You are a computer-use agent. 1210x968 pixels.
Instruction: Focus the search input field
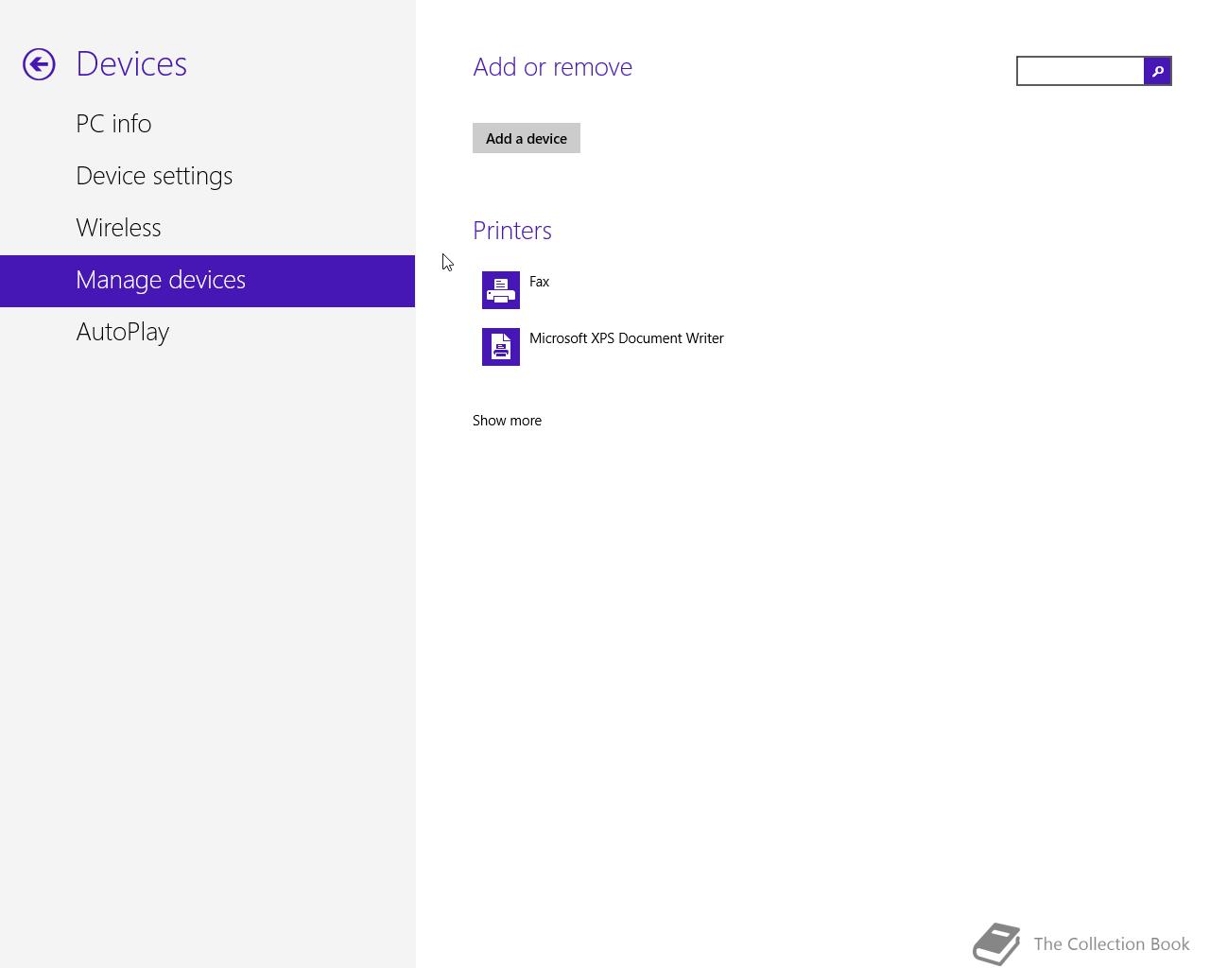pyautogui.click(x=1080, y=71)
